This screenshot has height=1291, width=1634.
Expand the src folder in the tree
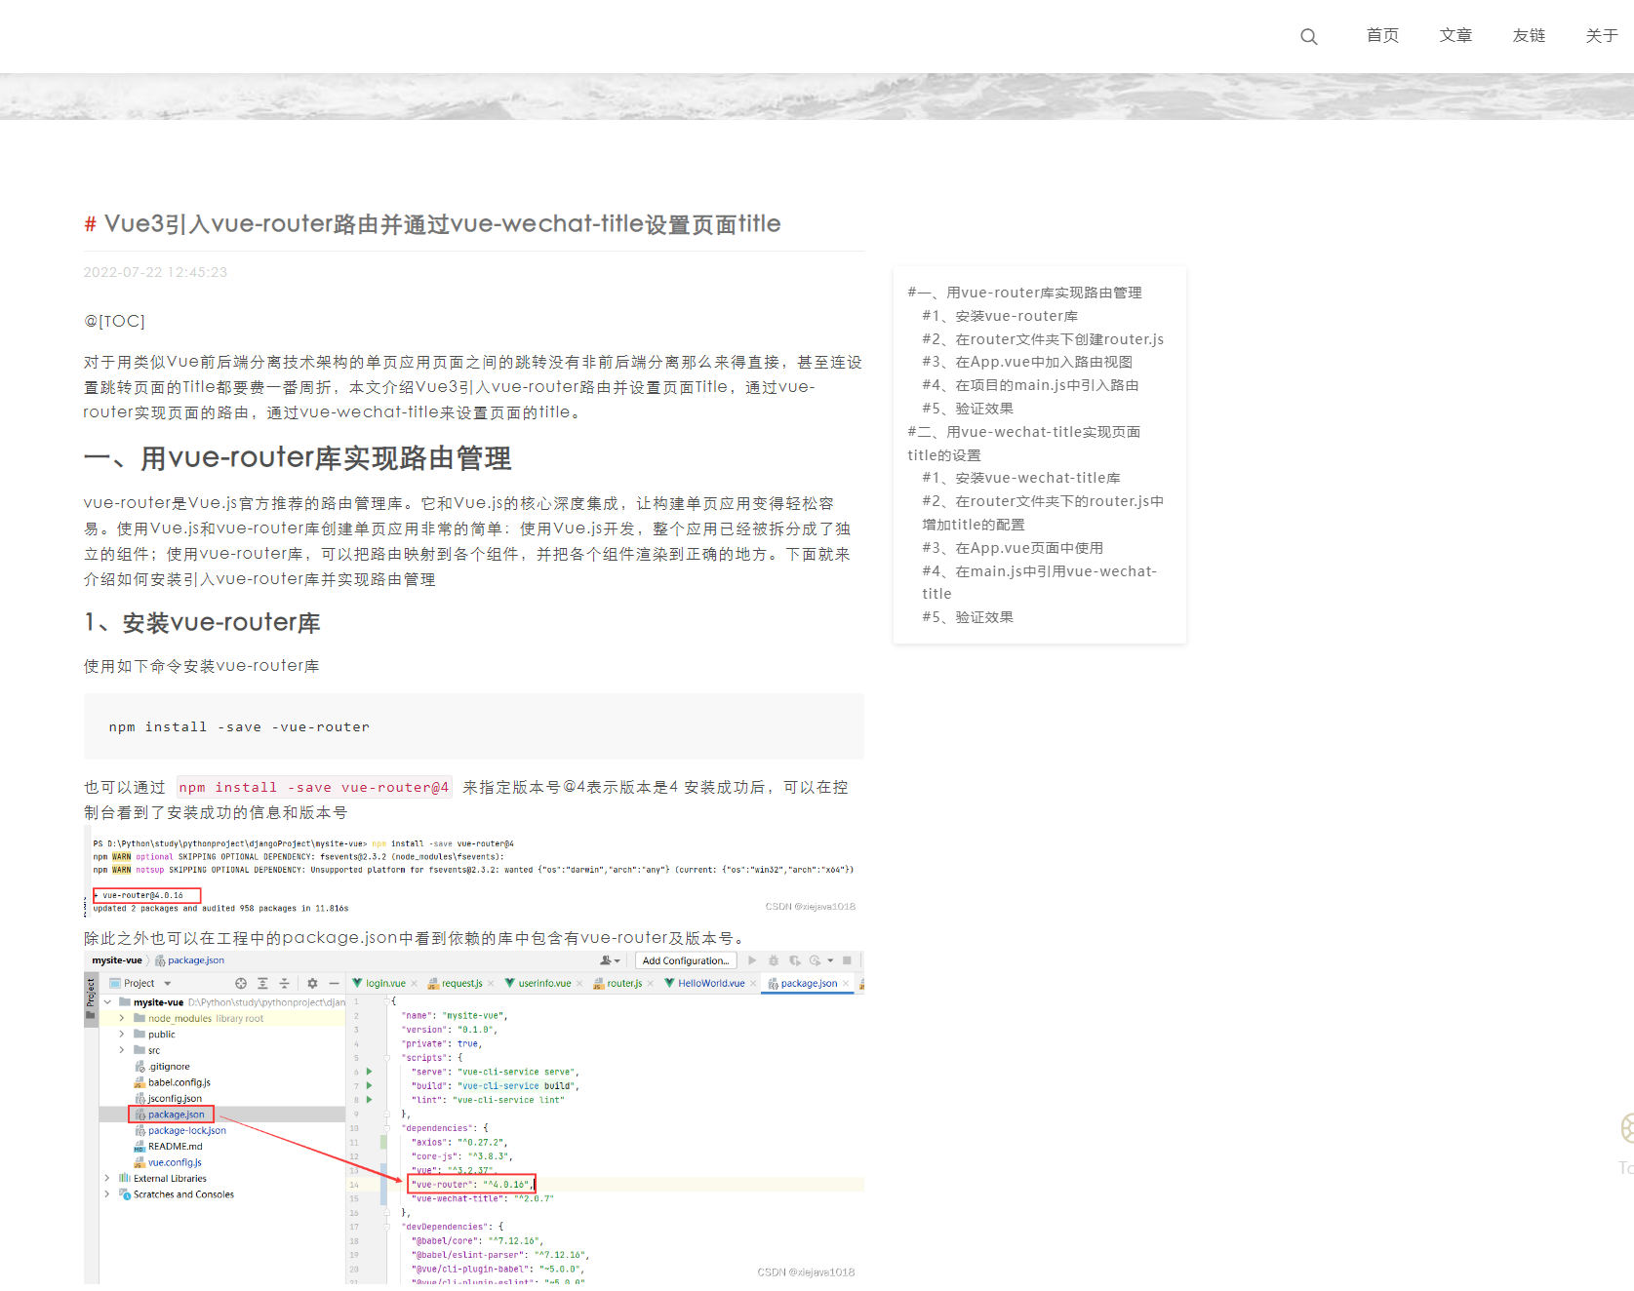(122, 1050)
